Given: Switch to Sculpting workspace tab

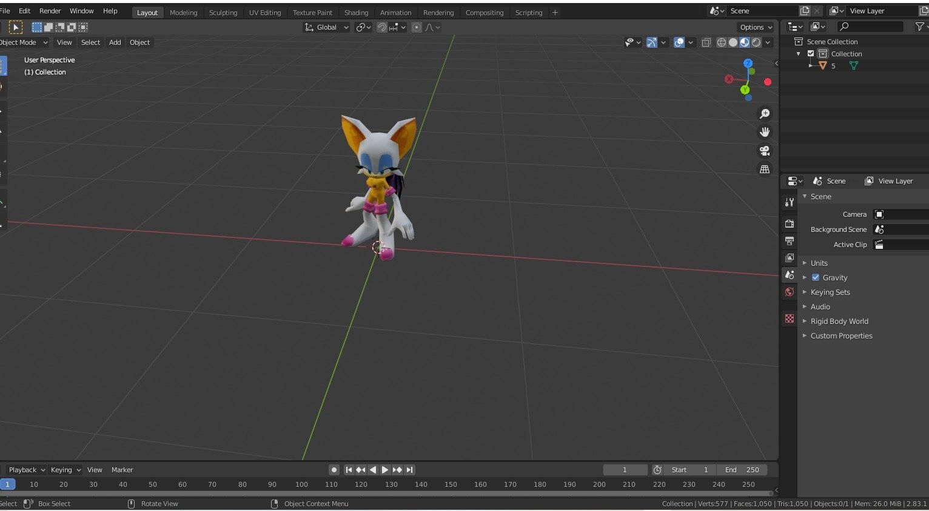Looking at the screenshot, I should coord(223,13).
